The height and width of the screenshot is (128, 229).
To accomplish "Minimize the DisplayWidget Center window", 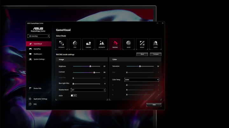I will 157,23.
